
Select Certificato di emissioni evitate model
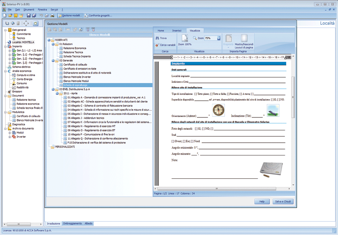pos(80,69)
